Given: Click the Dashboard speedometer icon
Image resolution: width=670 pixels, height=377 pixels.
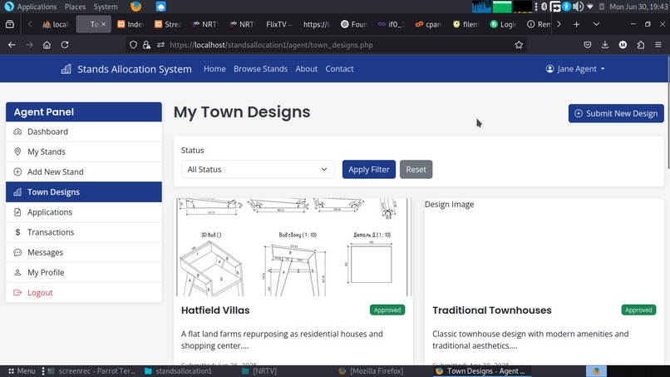Looking at the screenshot, I should click(x=17, y=131).
